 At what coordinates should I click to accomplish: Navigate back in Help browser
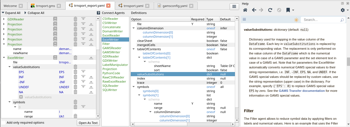[x=254, y=10]
